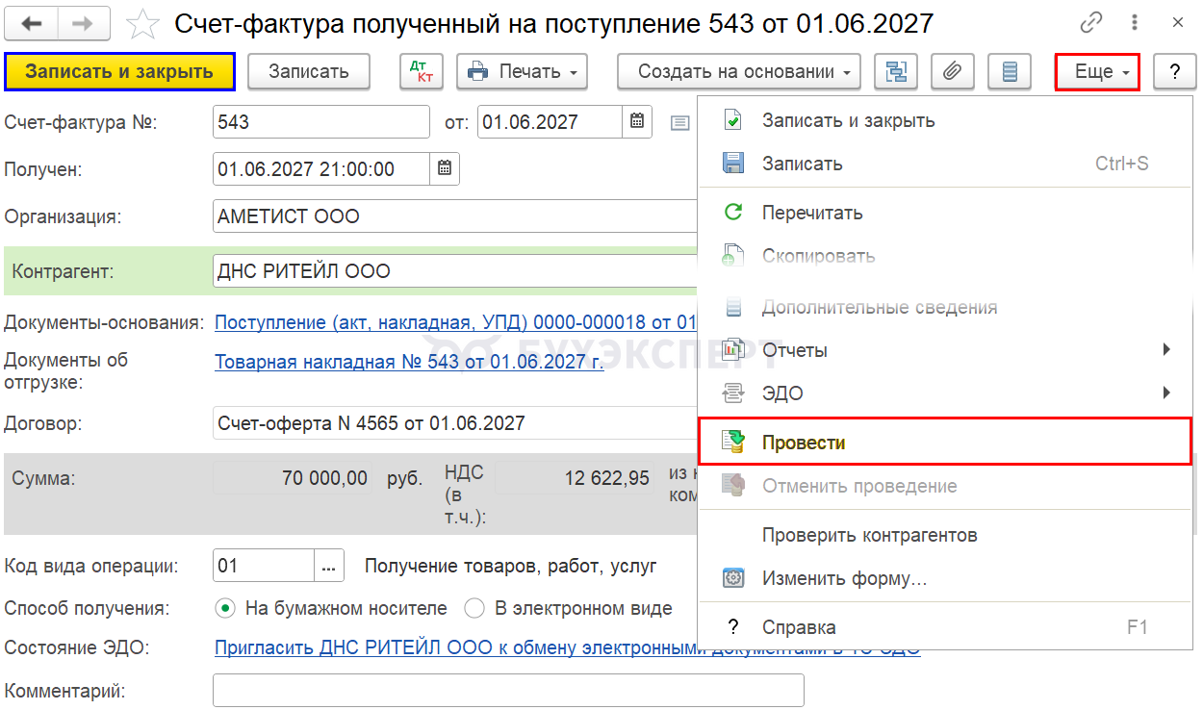Select the На бумажном носителе radio
This screenshot has width=1203, height=710.
point(225,608)
